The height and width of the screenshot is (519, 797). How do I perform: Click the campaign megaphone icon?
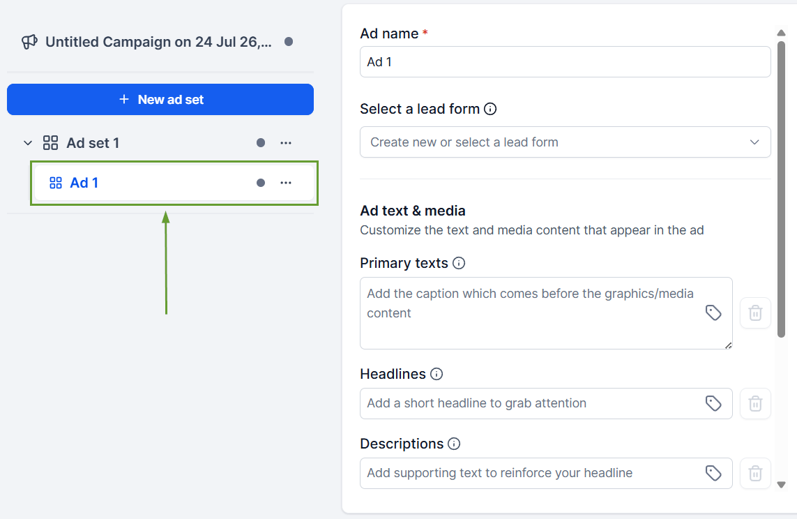coord(29,42)
